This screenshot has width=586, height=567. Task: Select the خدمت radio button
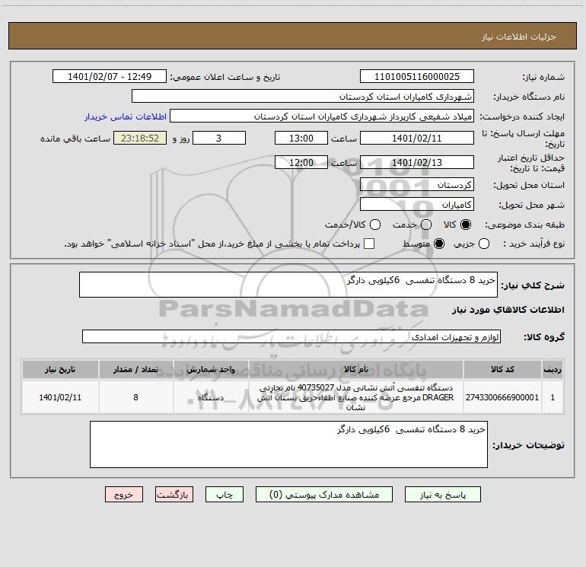click(x=426, y=225)
